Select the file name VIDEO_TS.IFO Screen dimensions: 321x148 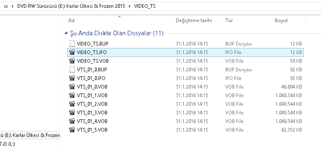click(92, 52)
